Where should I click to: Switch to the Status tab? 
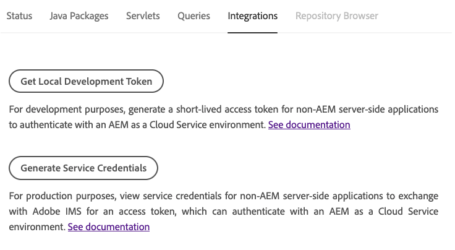point(19,16)
